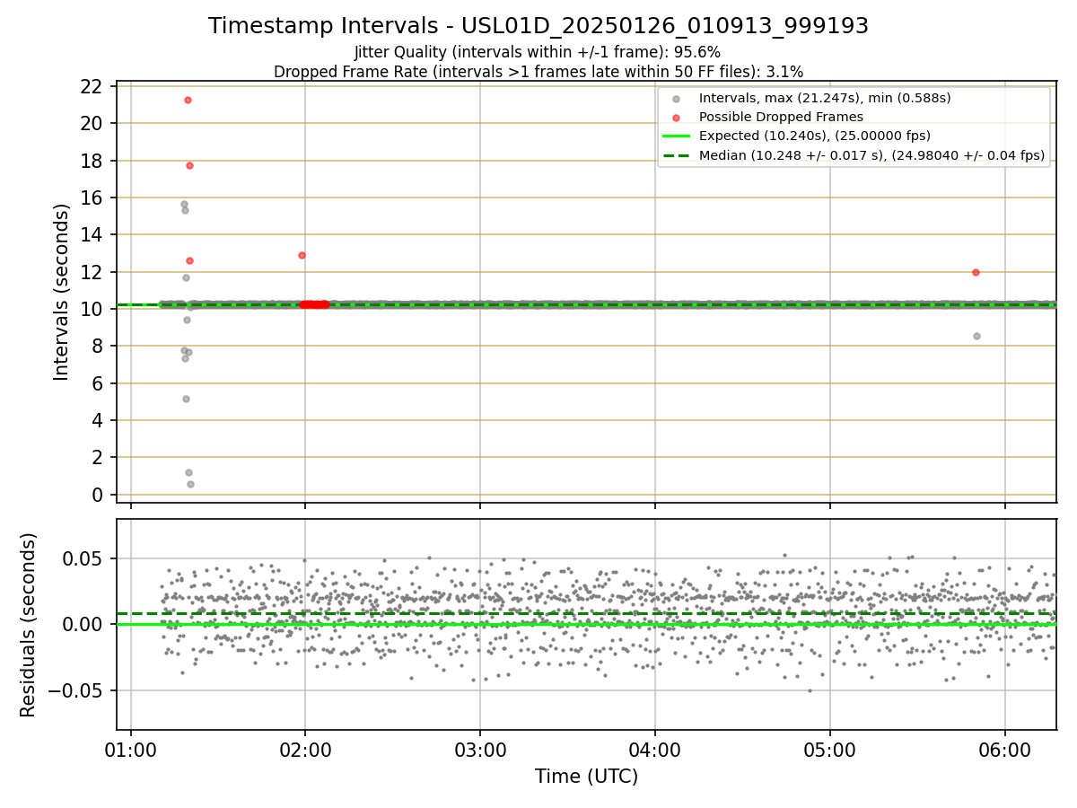Click the '12' tick on the intervals axis
1077x808 pixels.
pos(91,272)
